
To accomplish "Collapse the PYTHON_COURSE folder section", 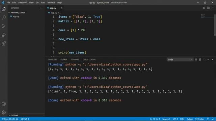I will [x=18, y=12].
